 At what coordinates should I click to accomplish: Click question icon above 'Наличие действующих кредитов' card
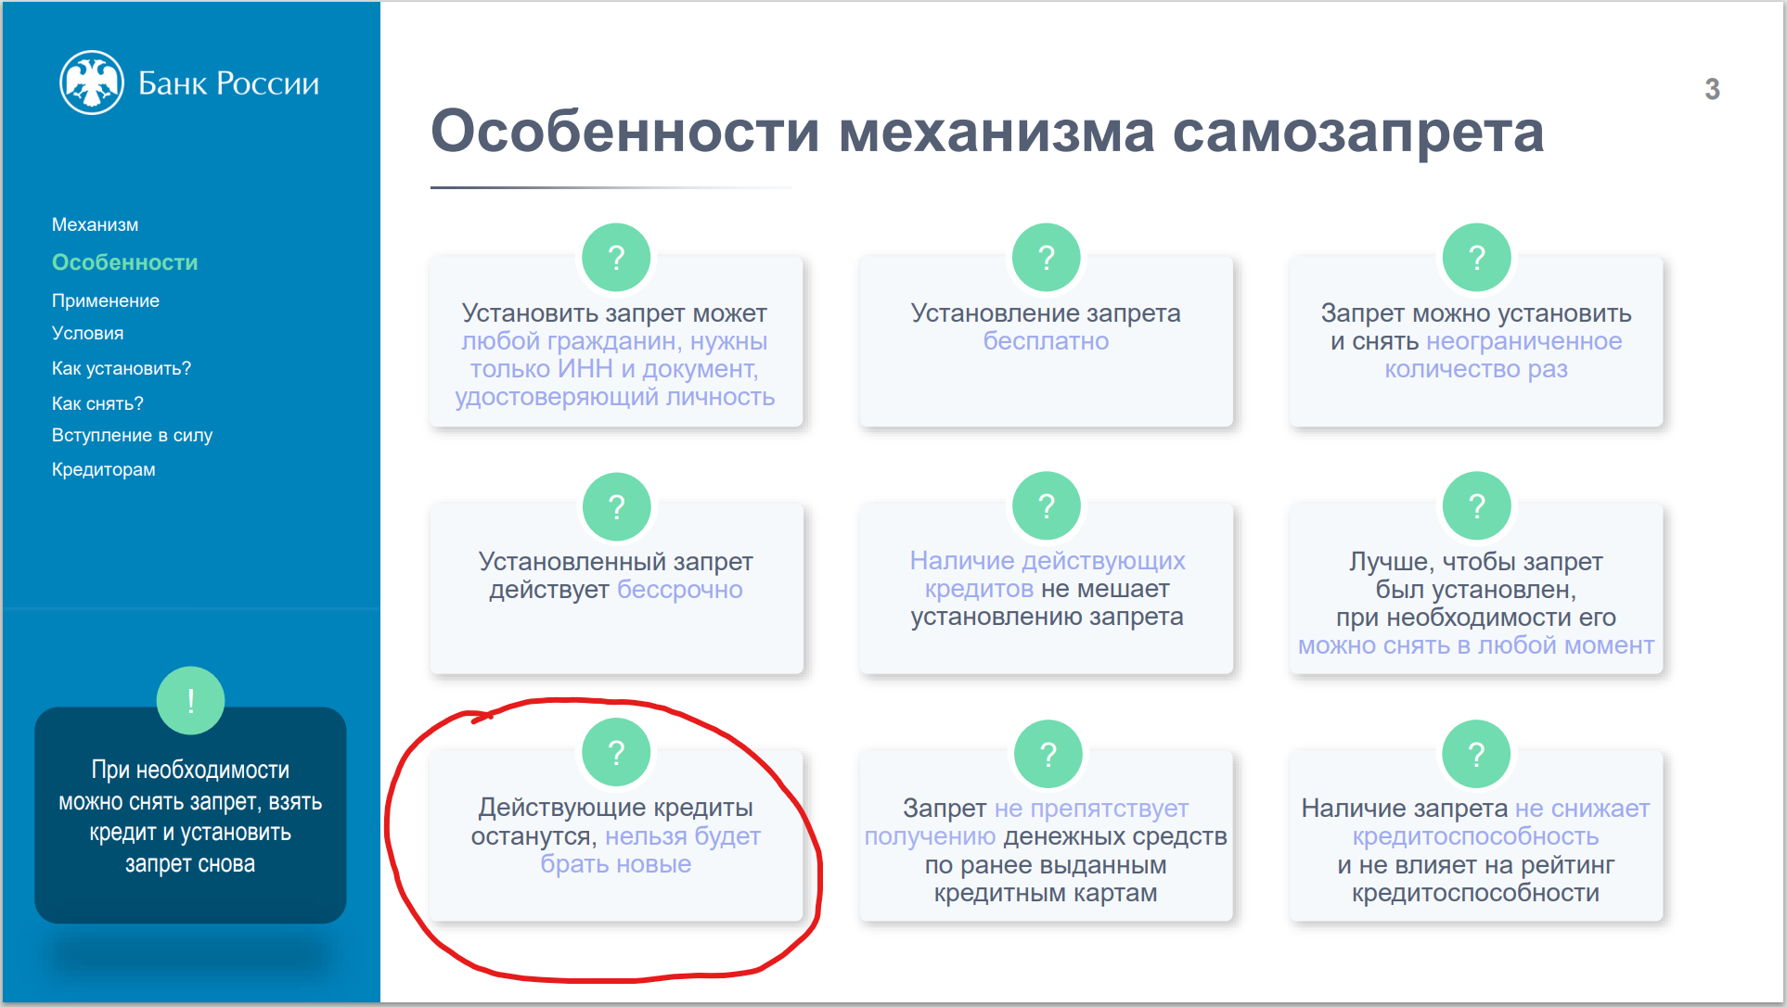tap(1046, 506)
